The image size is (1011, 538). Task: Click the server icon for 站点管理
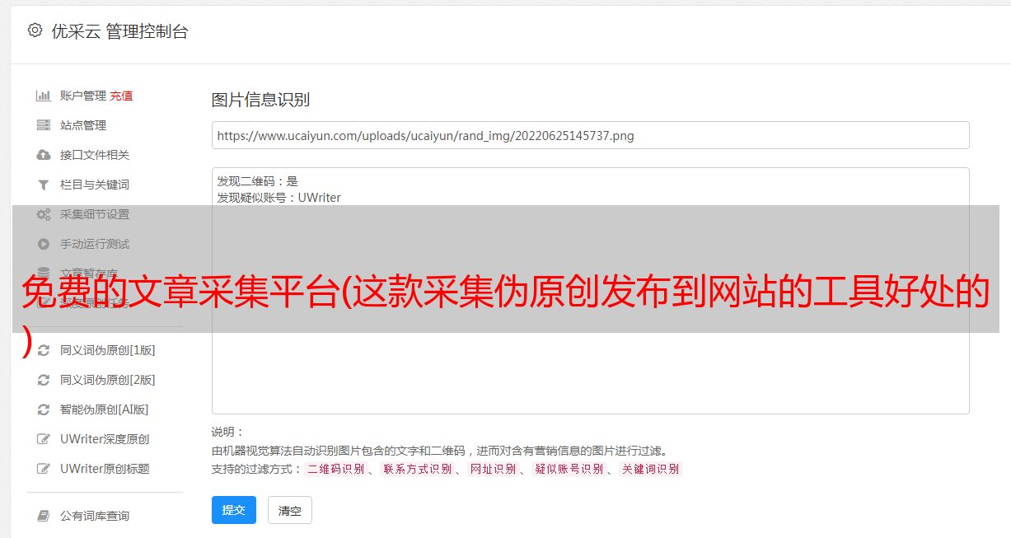tap(44, 125)
